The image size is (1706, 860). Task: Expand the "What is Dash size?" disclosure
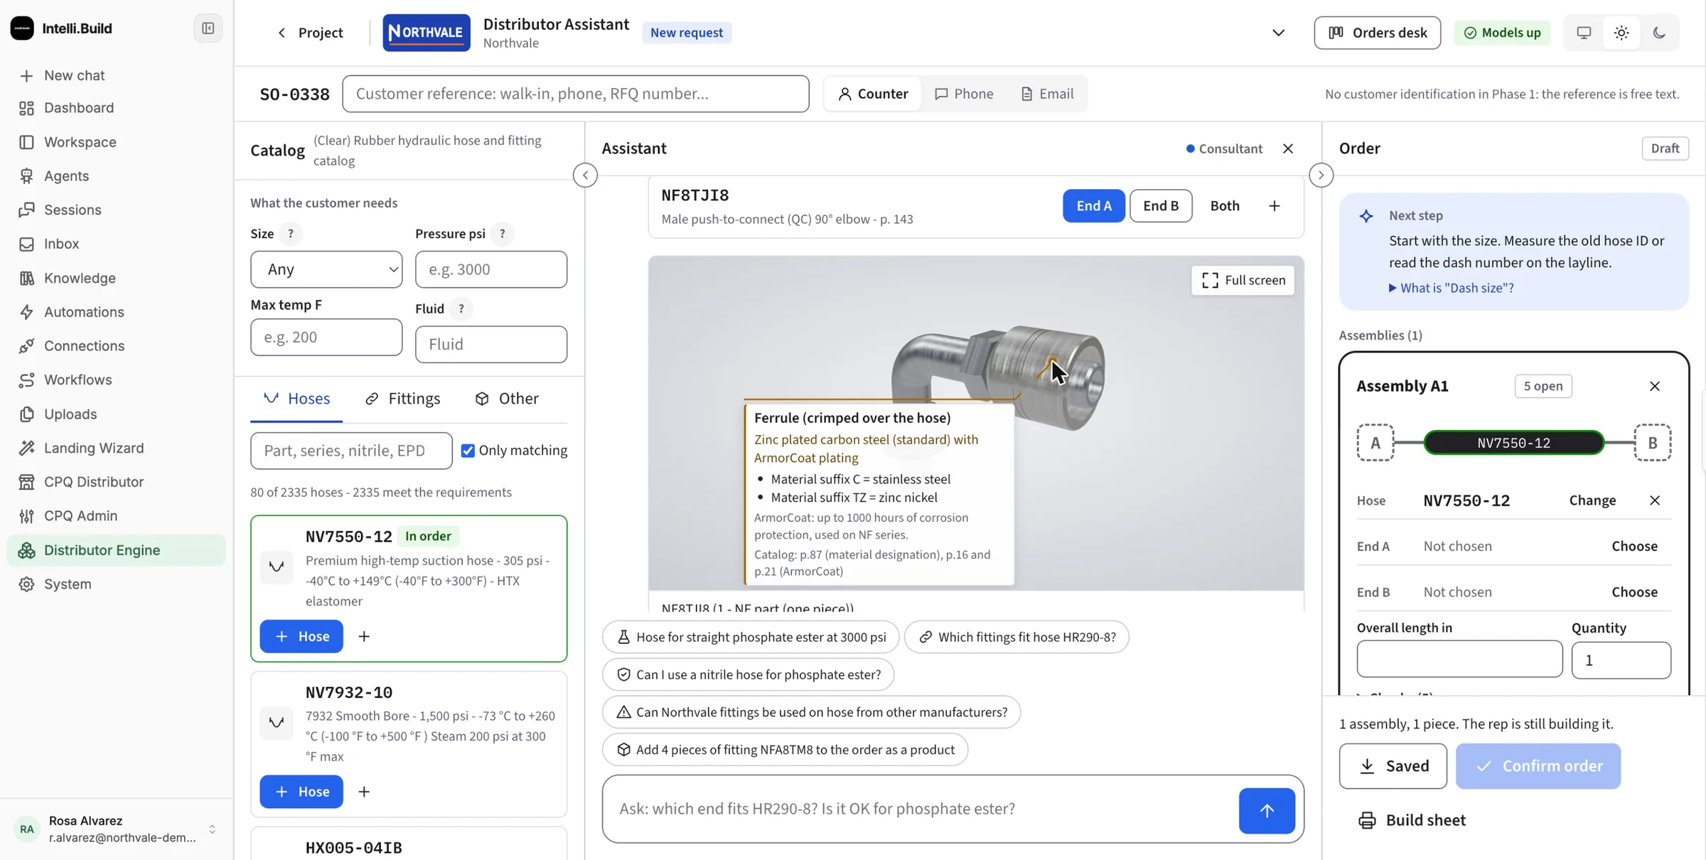(1451, 288)
